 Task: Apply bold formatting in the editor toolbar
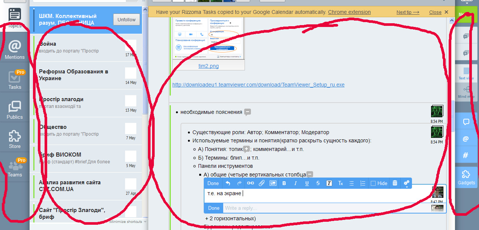[284, 183]
